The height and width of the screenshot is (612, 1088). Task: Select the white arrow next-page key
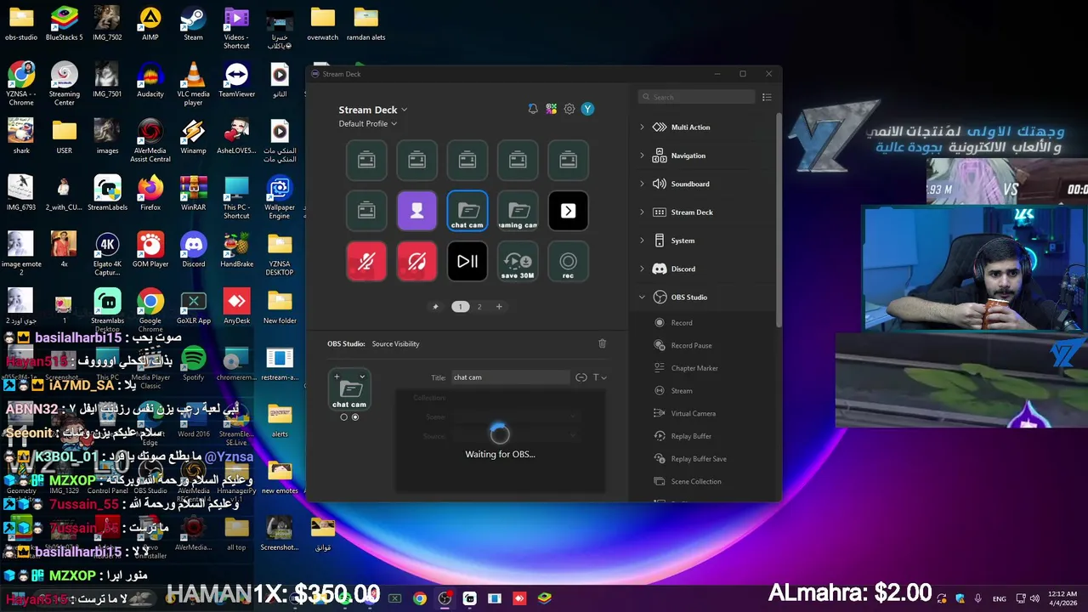coord(568,211)
